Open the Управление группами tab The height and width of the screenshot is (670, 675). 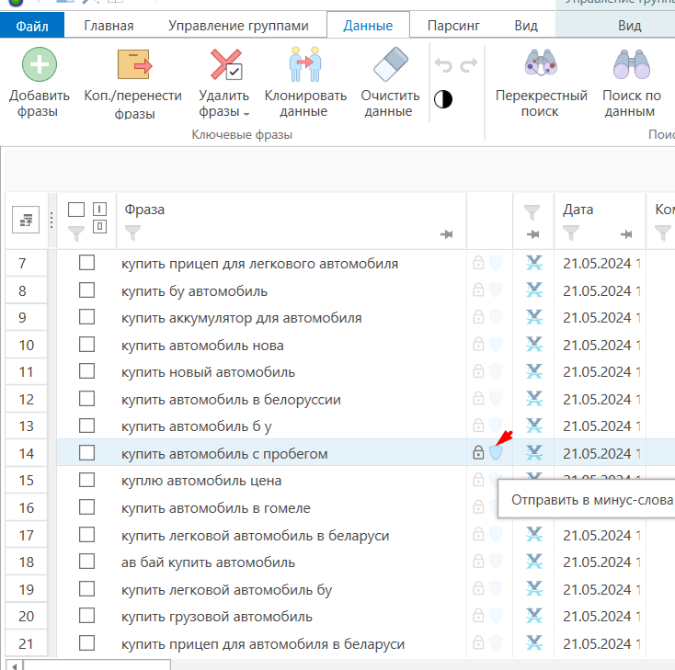point(238,26)
